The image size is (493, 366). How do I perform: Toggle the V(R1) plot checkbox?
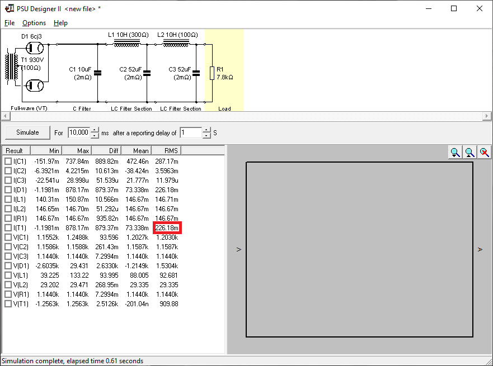click(8, 294)
